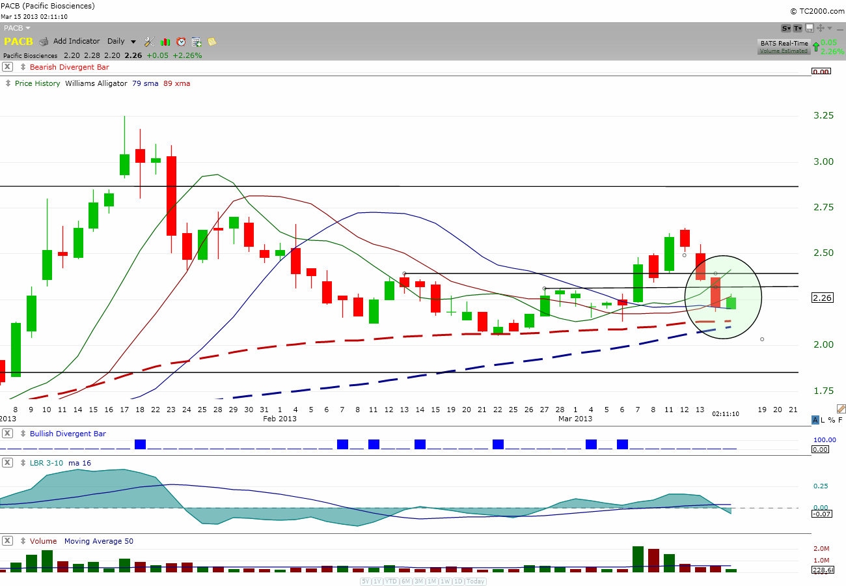Open the alarm clock alert icon
The image size is (846, 586).
[181, 42]
